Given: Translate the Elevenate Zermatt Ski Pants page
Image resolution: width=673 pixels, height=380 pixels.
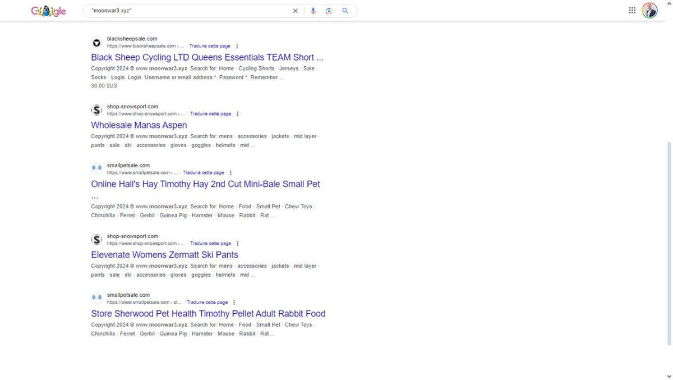Looking at the screenshot, I should [210, 244].
